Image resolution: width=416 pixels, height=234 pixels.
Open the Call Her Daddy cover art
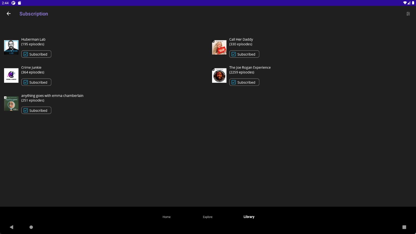(219, 47)
